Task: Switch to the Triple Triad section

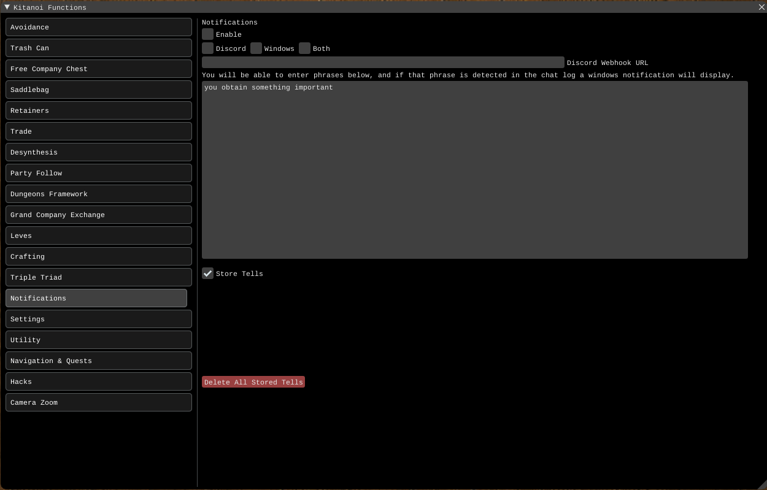Action: coord(99,277)
